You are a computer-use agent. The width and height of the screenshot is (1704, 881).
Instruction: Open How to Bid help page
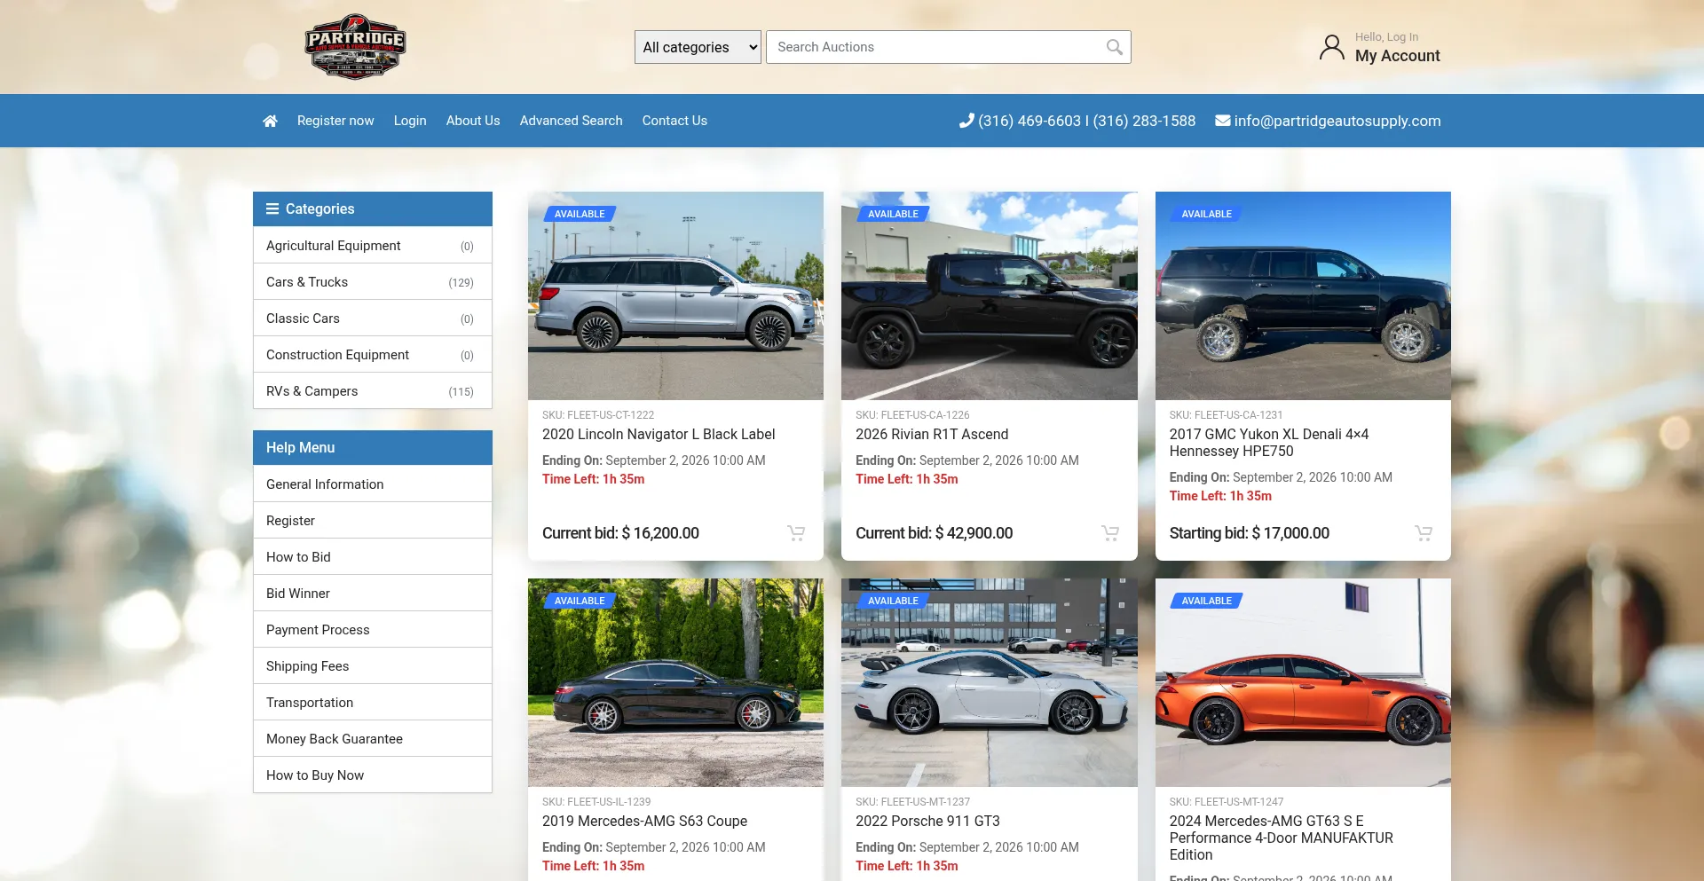coord(373,557)
